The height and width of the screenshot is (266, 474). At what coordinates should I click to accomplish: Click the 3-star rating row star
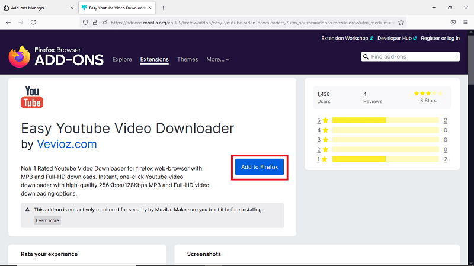point(325,140)
